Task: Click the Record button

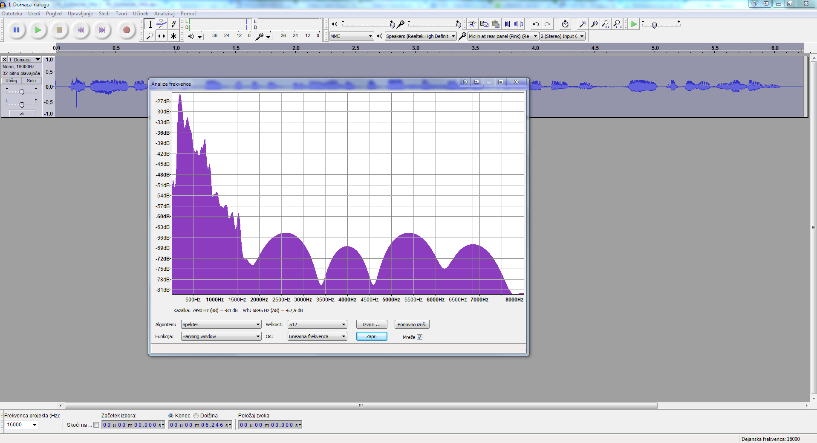Action: 126,30
